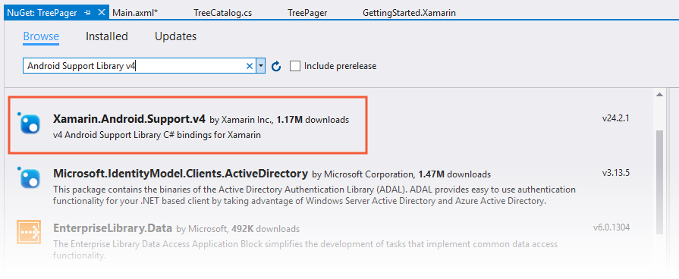
Task: Select the Browse tab
Action: click(x=41, y=36)
